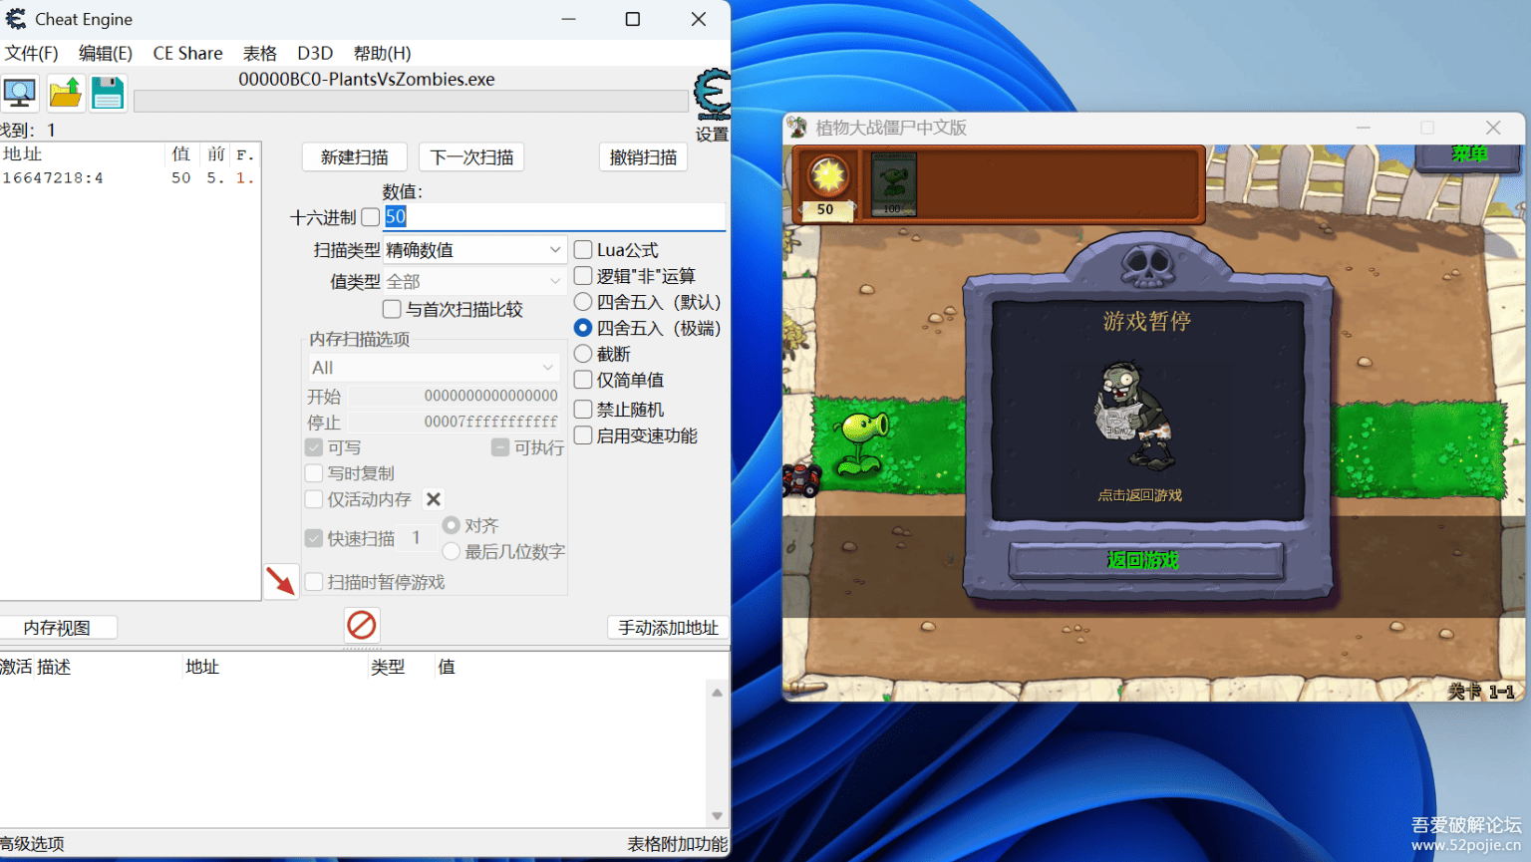Viewport: 1531px width, 862px height.
Task: Click 表格附加功能 in status bar
Action: tap(678, 844)
